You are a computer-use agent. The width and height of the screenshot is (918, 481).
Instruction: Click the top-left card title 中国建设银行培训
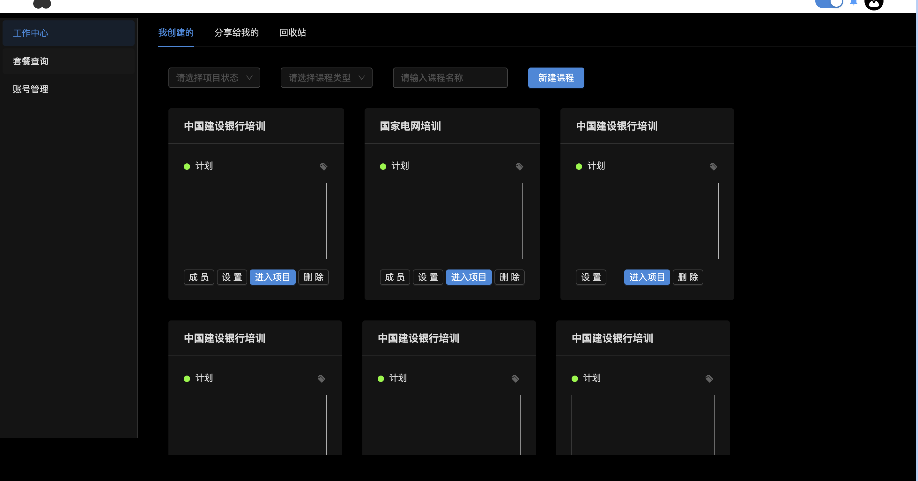pos(225,126)
